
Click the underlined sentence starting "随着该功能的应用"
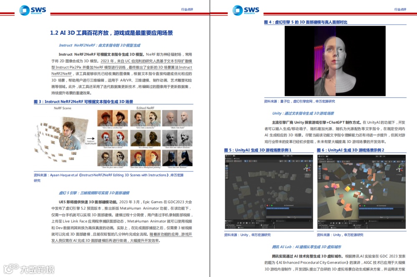[x=121, y=237]
